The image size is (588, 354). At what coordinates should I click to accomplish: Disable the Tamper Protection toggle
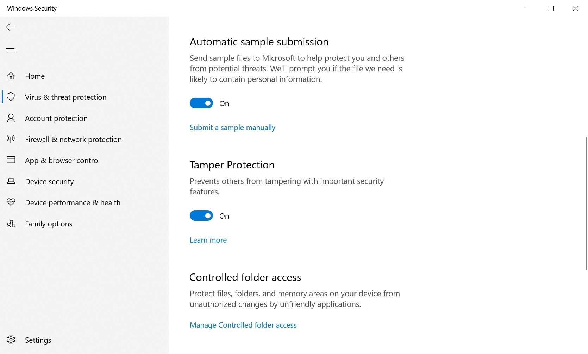coord(201,216)
